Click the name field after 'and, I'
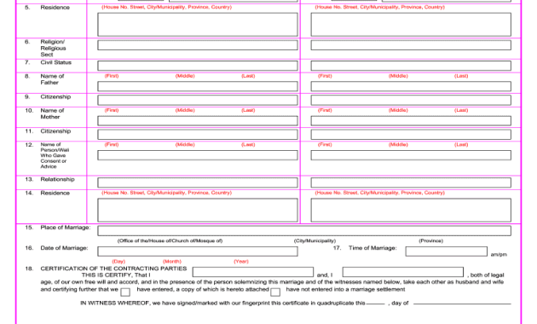 (403, 272)
